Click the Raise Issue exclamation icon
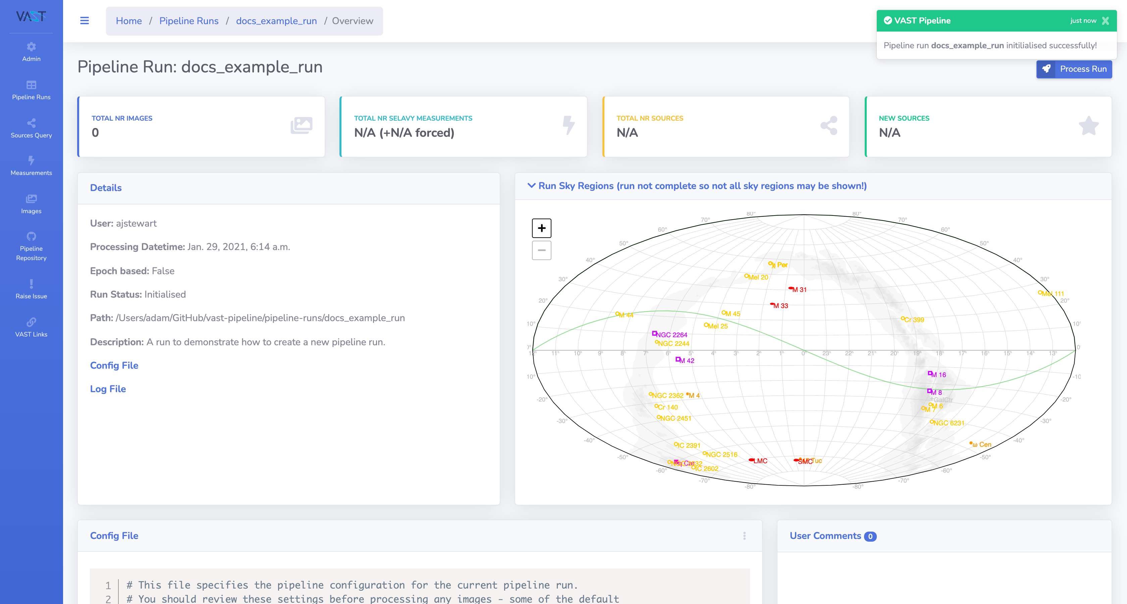The height and width of the screenshot is (604, 1127). click(31, 284)
